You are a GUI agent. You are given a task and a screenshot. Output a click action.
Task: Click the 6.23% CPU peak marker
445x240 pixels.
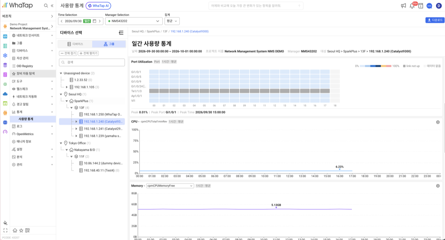pyautogui.click(x=339, y=169)
